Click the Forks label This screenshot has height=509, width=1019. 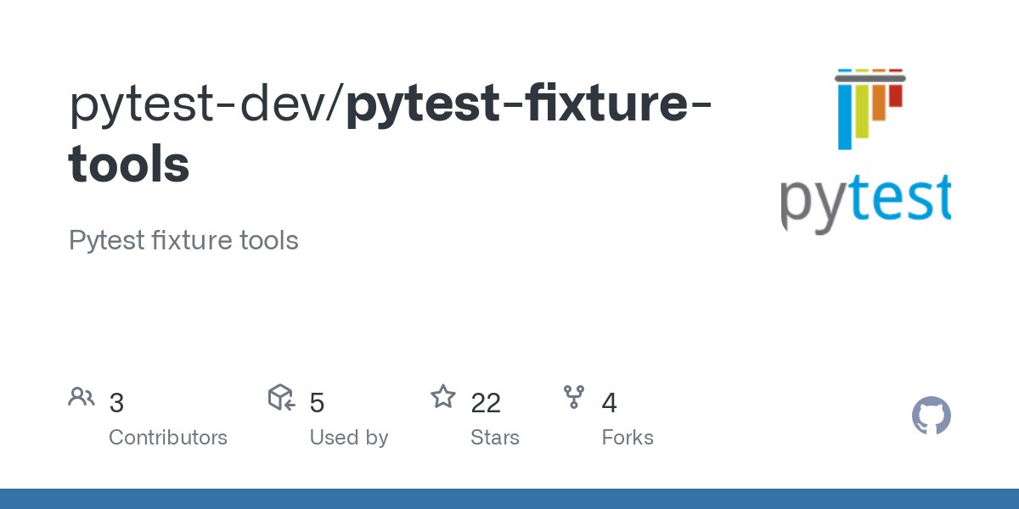point(628,438)
